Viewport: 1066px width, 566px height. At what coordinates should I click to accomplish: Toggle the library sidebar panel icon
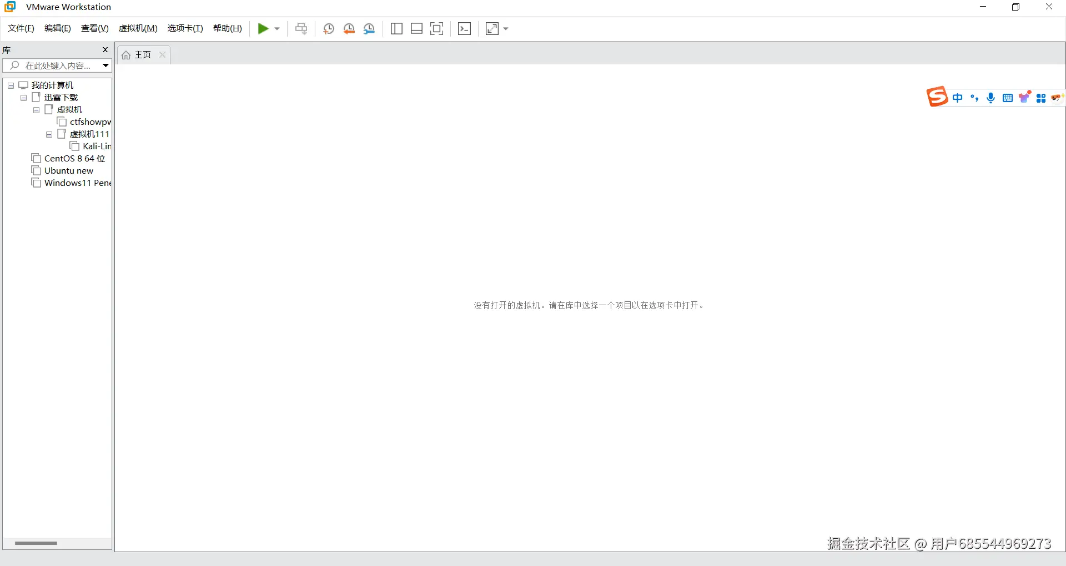[396, 29]
